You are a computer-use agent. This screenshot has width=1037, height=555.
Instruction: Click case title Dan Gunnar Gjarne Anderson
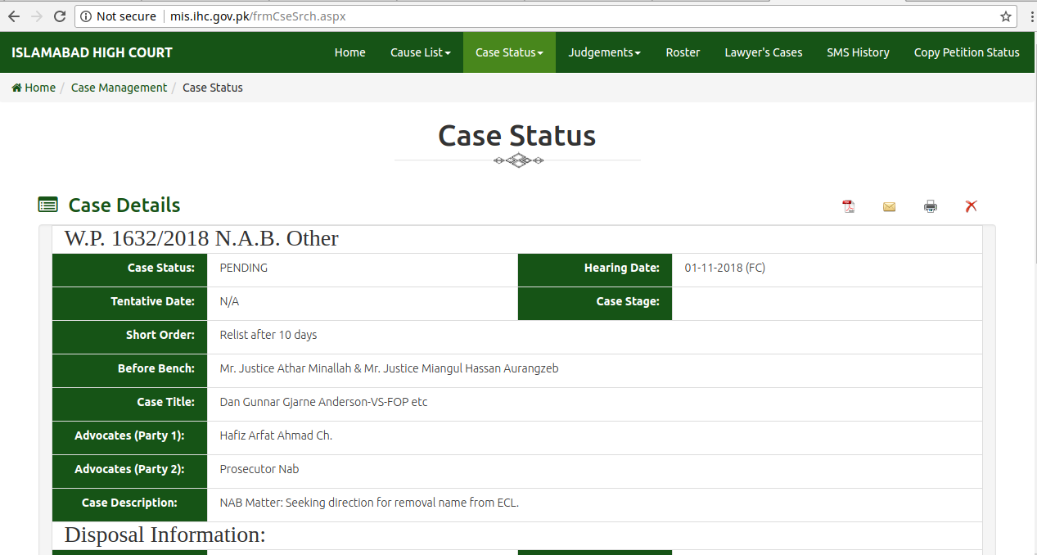point(323,402)
